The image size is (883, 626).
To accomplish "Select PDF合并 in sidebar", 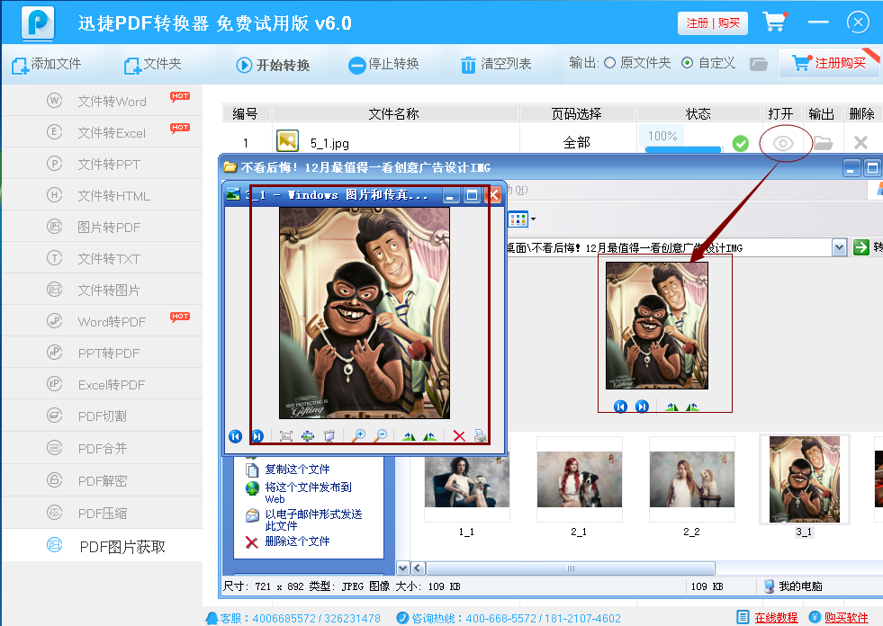I will click(x=102, y=448).
